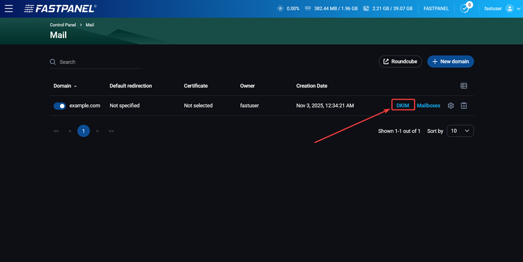Screen dimensions: 523x262
Task: Open the rows-per-page dropdown showing 10
Action: pyautogui.click(x=460, y=131)
